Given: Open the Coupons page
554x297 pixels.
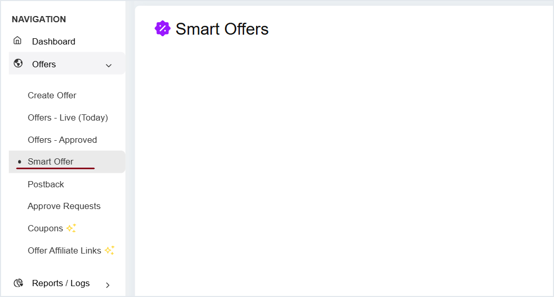Looking at the screenshot, I should pos(45,228).
